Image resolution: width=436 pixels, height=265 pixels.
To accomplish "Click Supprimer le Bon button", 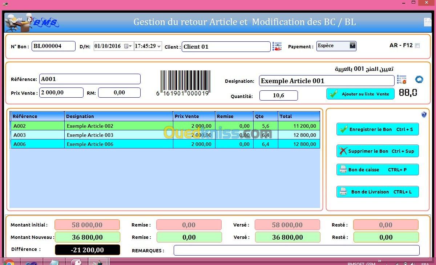I will click(x=378, y=151).
